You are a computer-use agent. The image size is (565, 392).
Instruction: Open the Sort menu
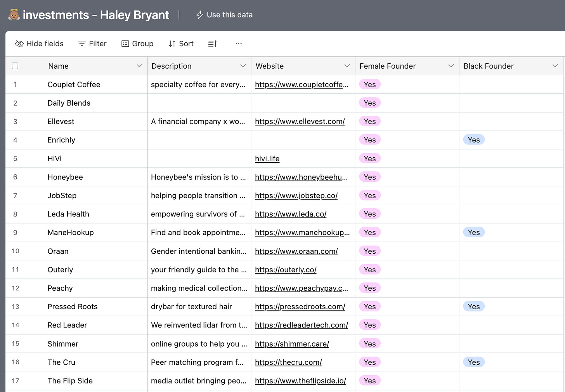181,44
